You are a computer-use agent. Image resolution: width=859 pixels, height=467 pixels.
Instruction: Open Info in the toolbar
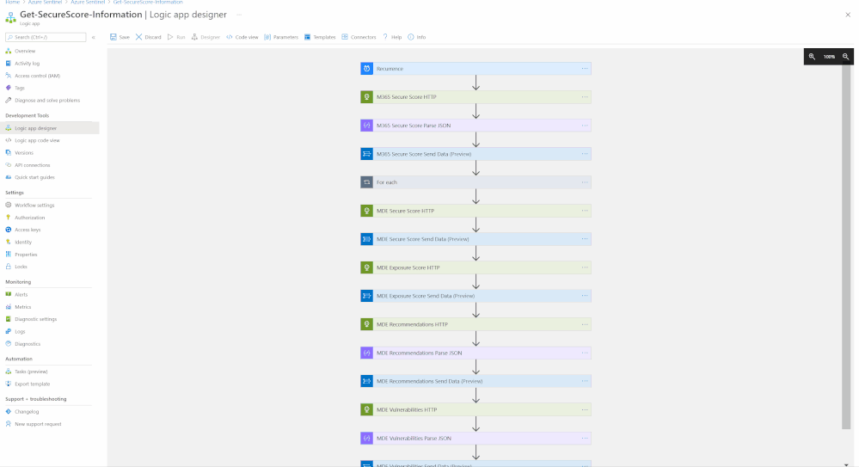417,37
